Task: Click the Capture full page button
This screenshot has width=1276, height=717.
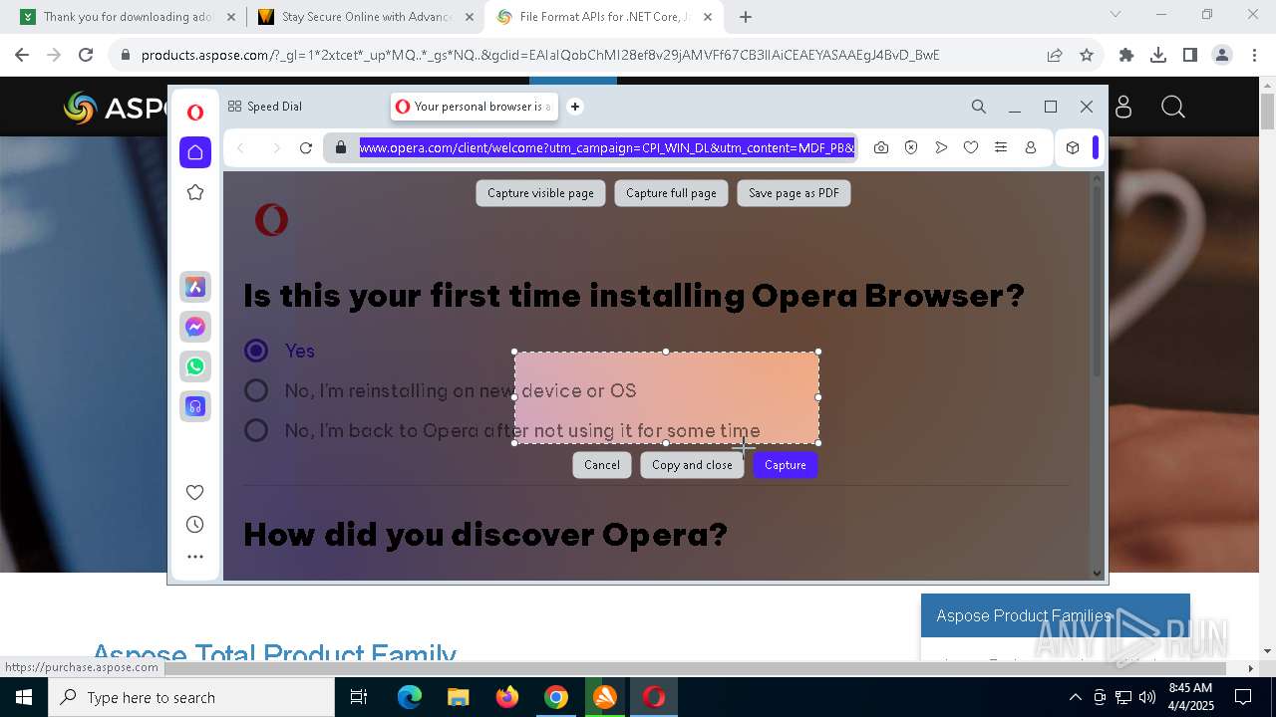Action: (671, 193)
